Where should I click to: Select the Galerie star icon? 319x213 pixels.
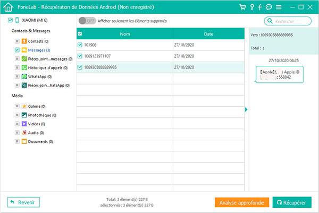(24, 106)
